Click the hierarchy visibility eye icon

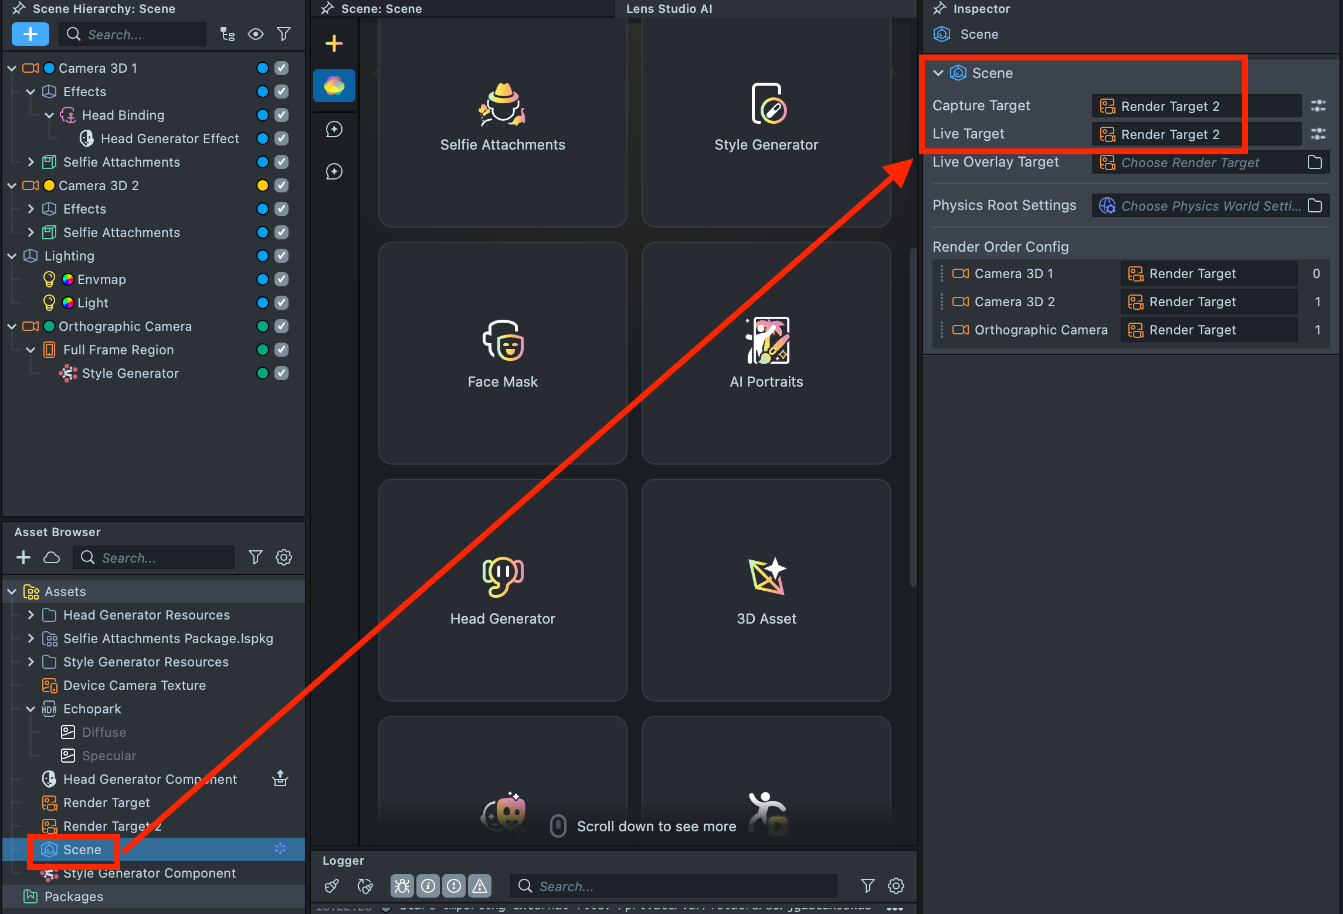pyautogui.click(x=255, y=34)
